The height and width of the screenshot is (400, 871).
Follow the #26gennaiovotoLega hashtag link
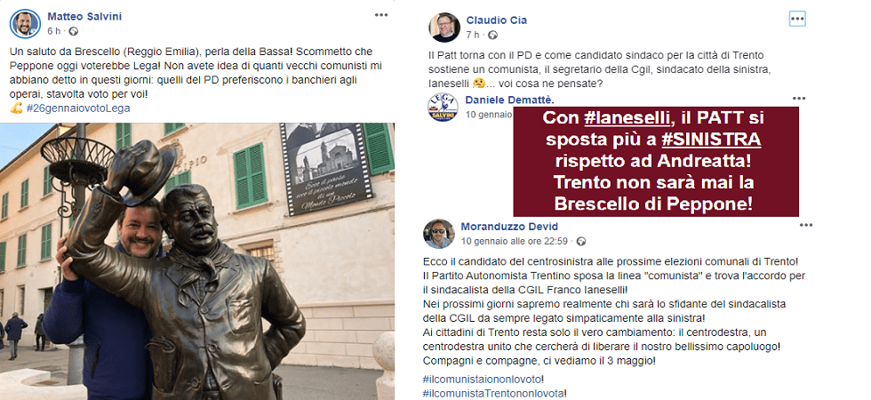[78, 108]
